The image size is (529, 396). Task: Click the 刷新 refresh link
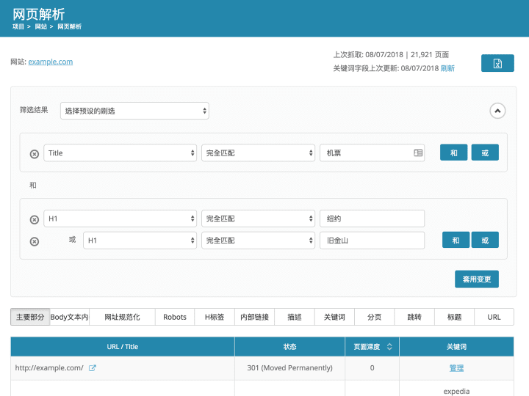pyautogui.click(x=447, y=68)
